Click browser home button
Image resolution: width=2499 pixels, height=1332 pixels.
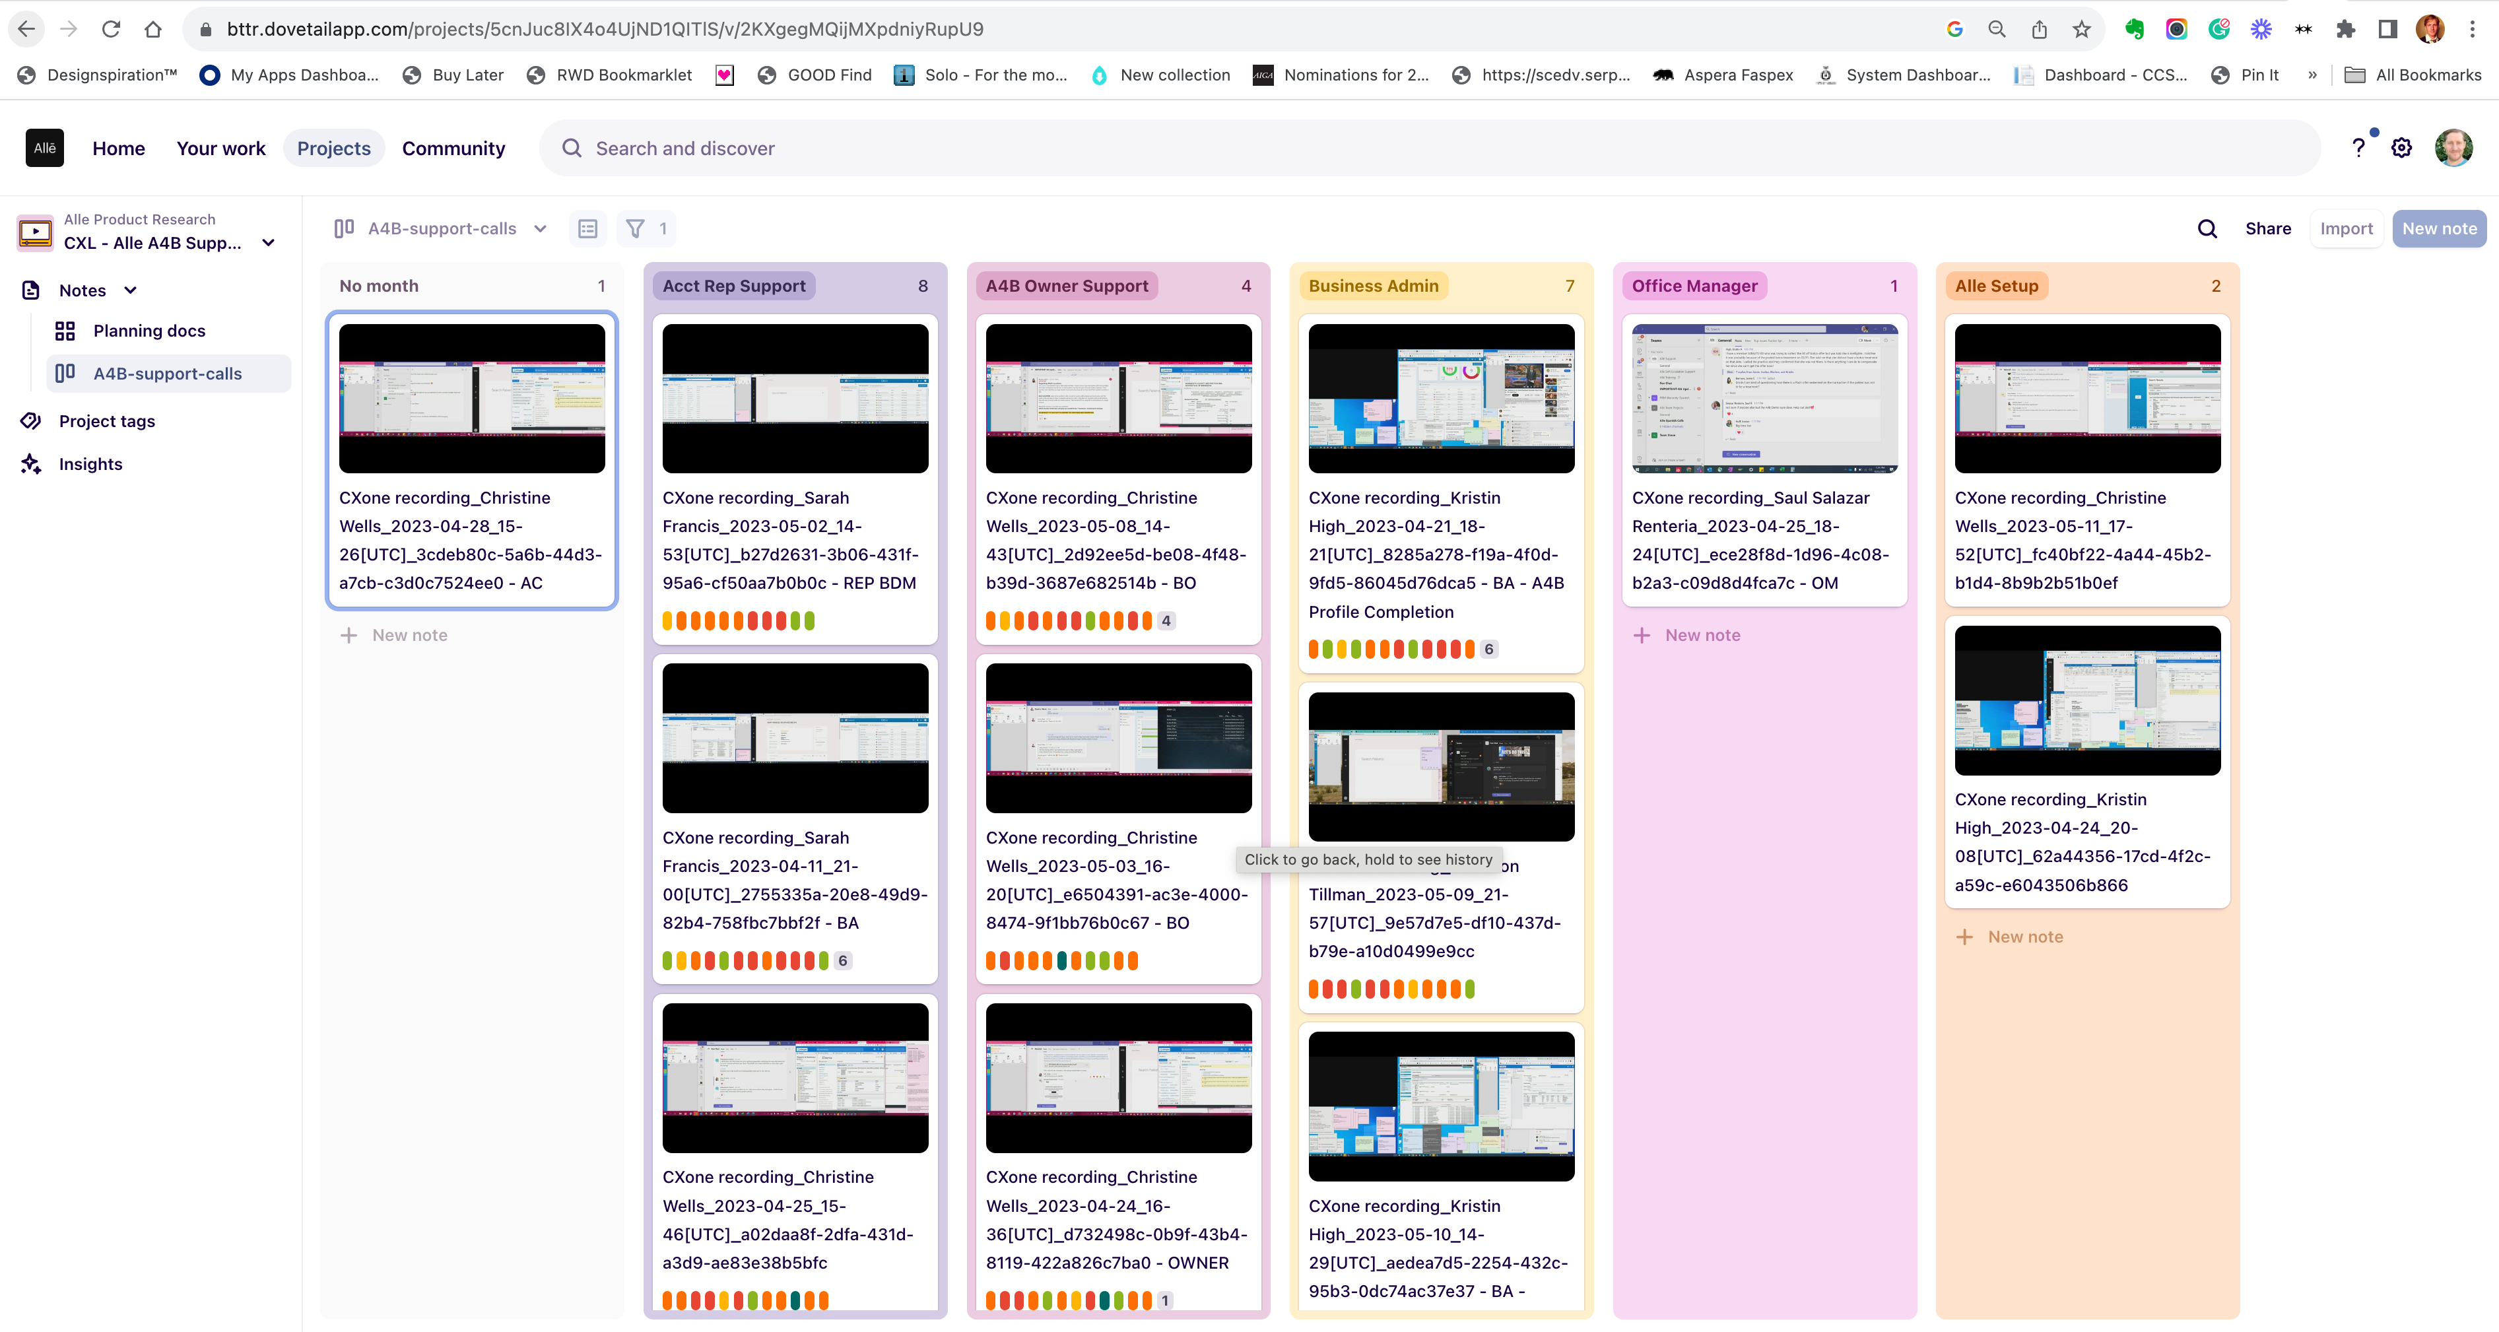pyautogui.click(x=152, y=29)
